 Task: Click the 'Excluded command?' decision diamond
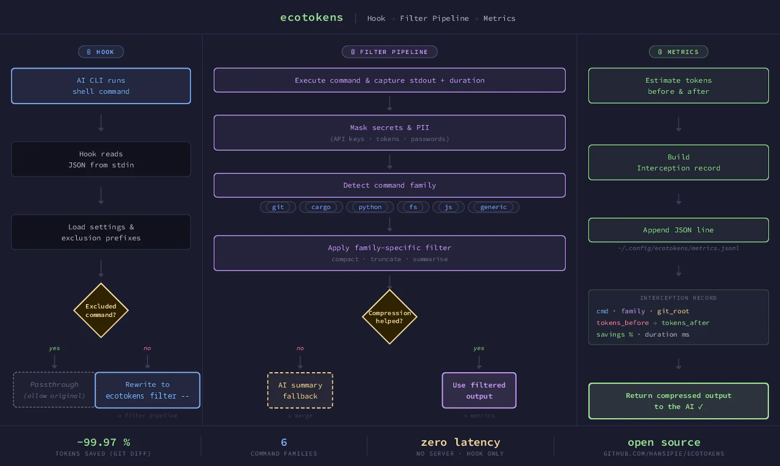[101, 310]
